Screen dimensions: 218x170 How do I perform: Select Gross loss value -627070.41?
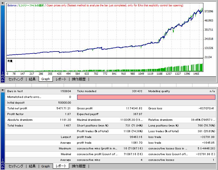(206, 108)
